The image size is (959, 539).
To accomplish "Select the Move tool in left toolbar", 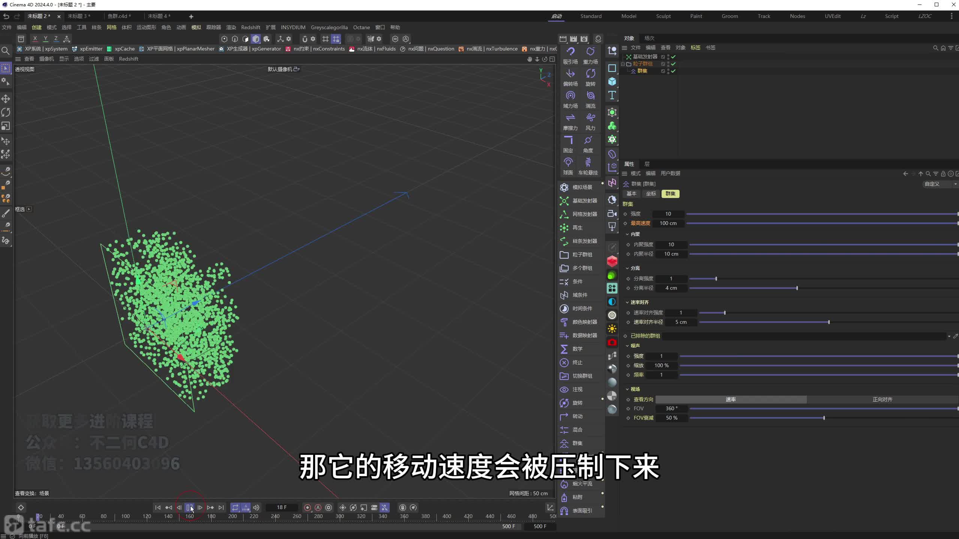I will tap(6, 99).
